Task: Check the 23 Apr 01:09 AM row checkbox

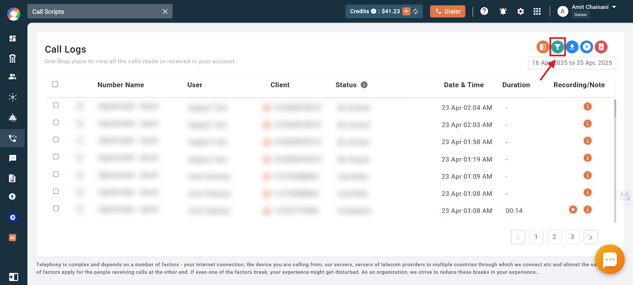Action: click(56, 174)
